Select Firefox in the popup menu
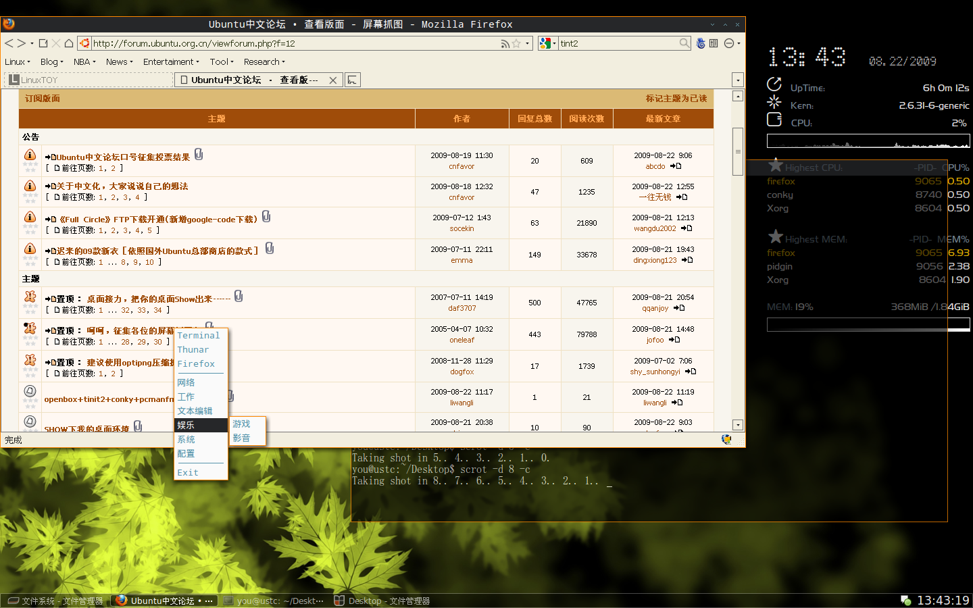 click(201, 363)
